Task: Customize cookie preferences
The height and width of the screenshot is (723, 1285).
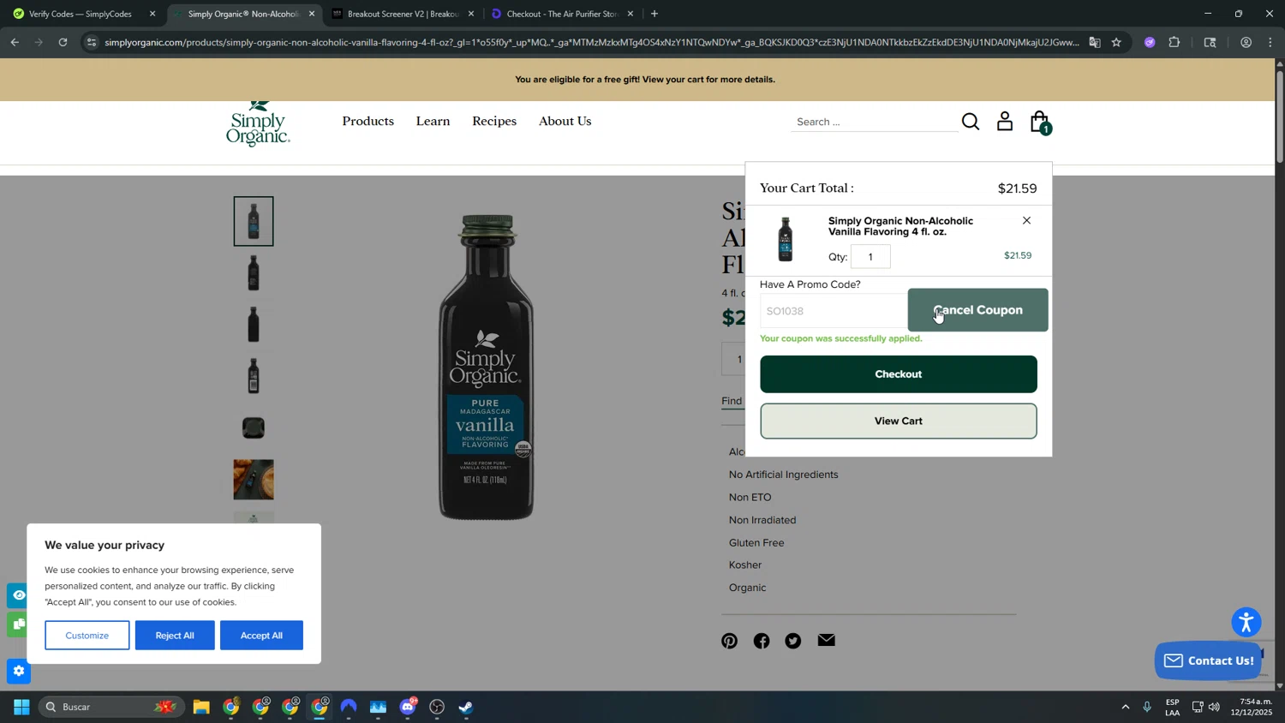Action: click(87, 636)
